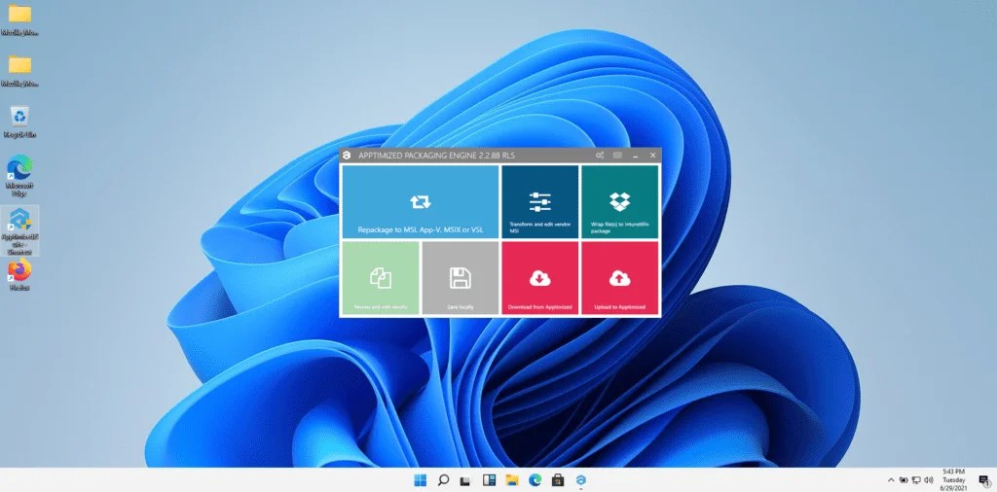Click the Save locally floppy disk tile

pyautogui.click(x=461, y=277)
